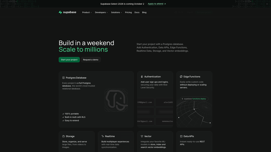The height and width of the screenshot is (152, 271).
Task: Open the Postgres Database card title
Action: click(x=76, y=78)
